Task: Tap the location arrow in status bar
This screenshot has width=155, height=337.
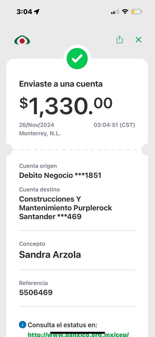Action: click(37, 12)
